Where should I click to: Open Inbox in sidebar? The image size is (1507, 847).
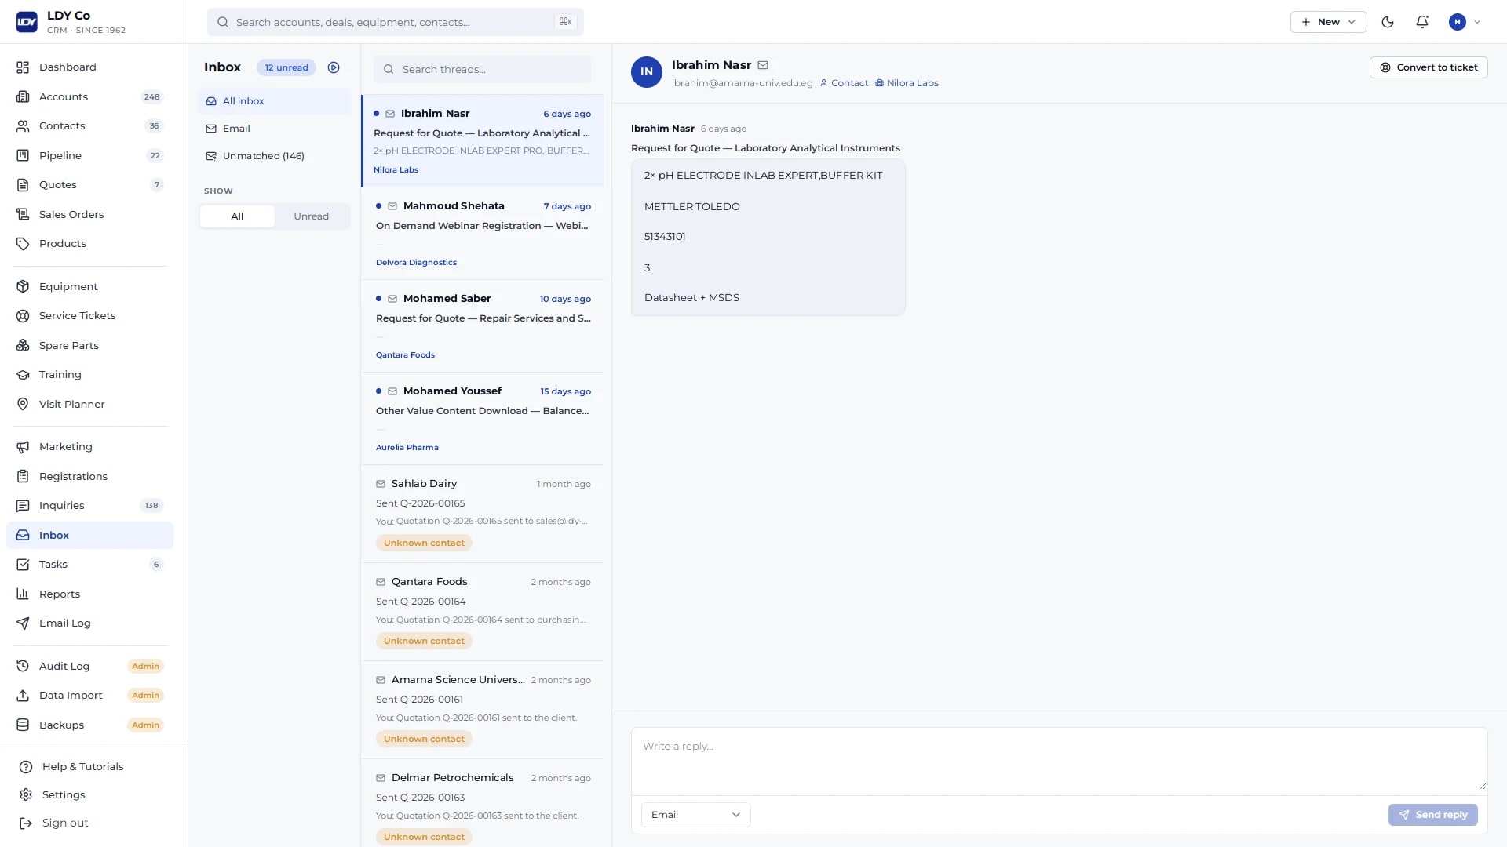[89, 536]
